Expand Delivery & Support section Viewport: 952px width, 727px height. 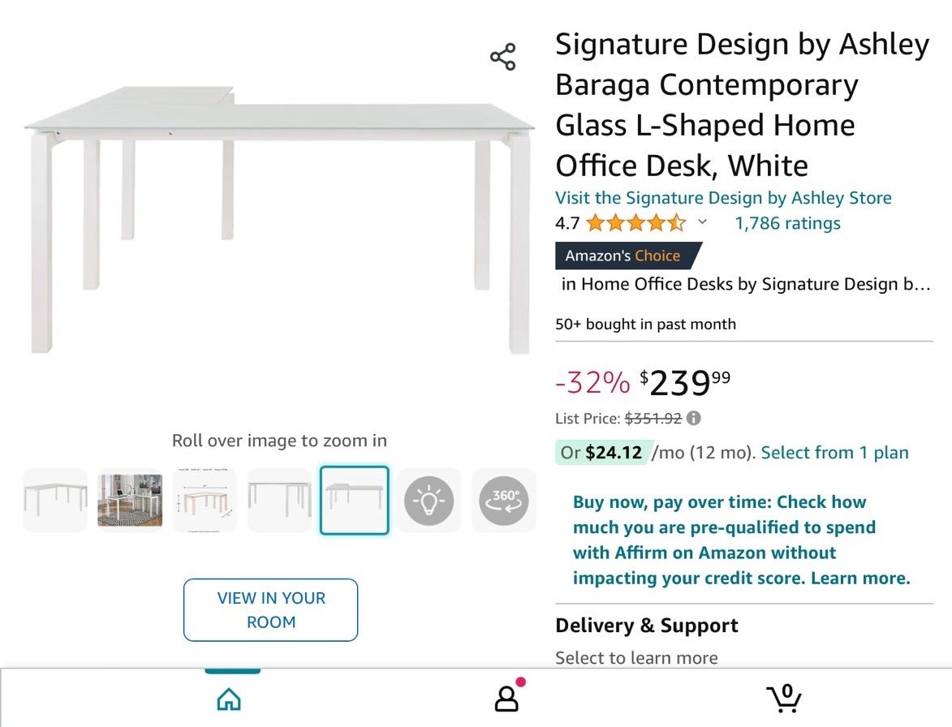pyautogui.click(x=743, y=640)
